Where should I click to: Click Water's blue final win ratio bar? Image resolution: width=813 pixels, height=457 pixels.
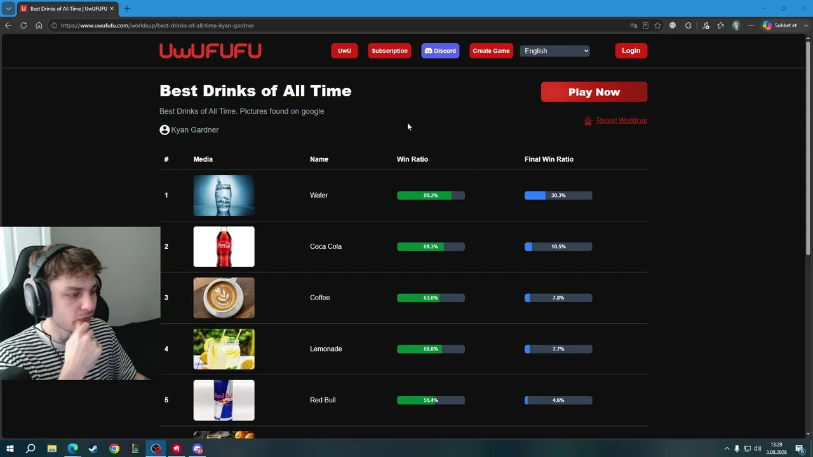[x=558, y=195]
